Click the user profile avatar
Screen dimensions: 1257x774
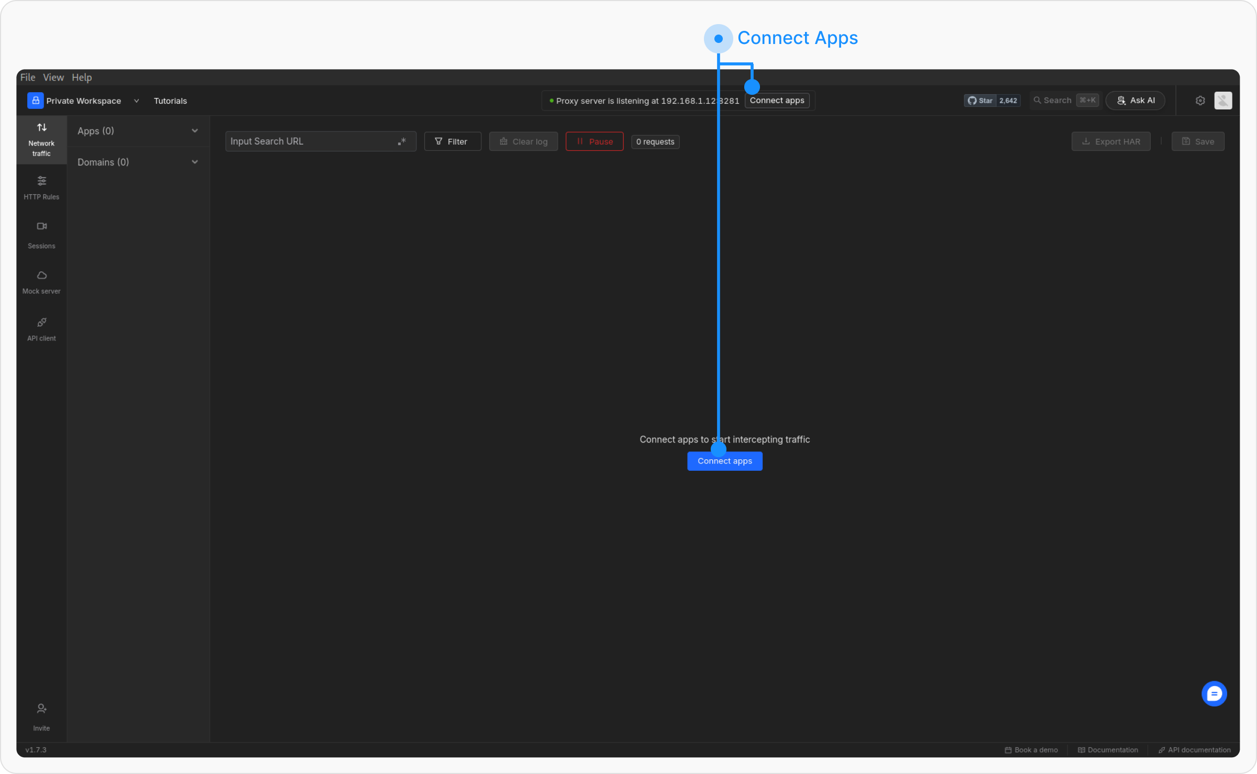(1223, 101)
